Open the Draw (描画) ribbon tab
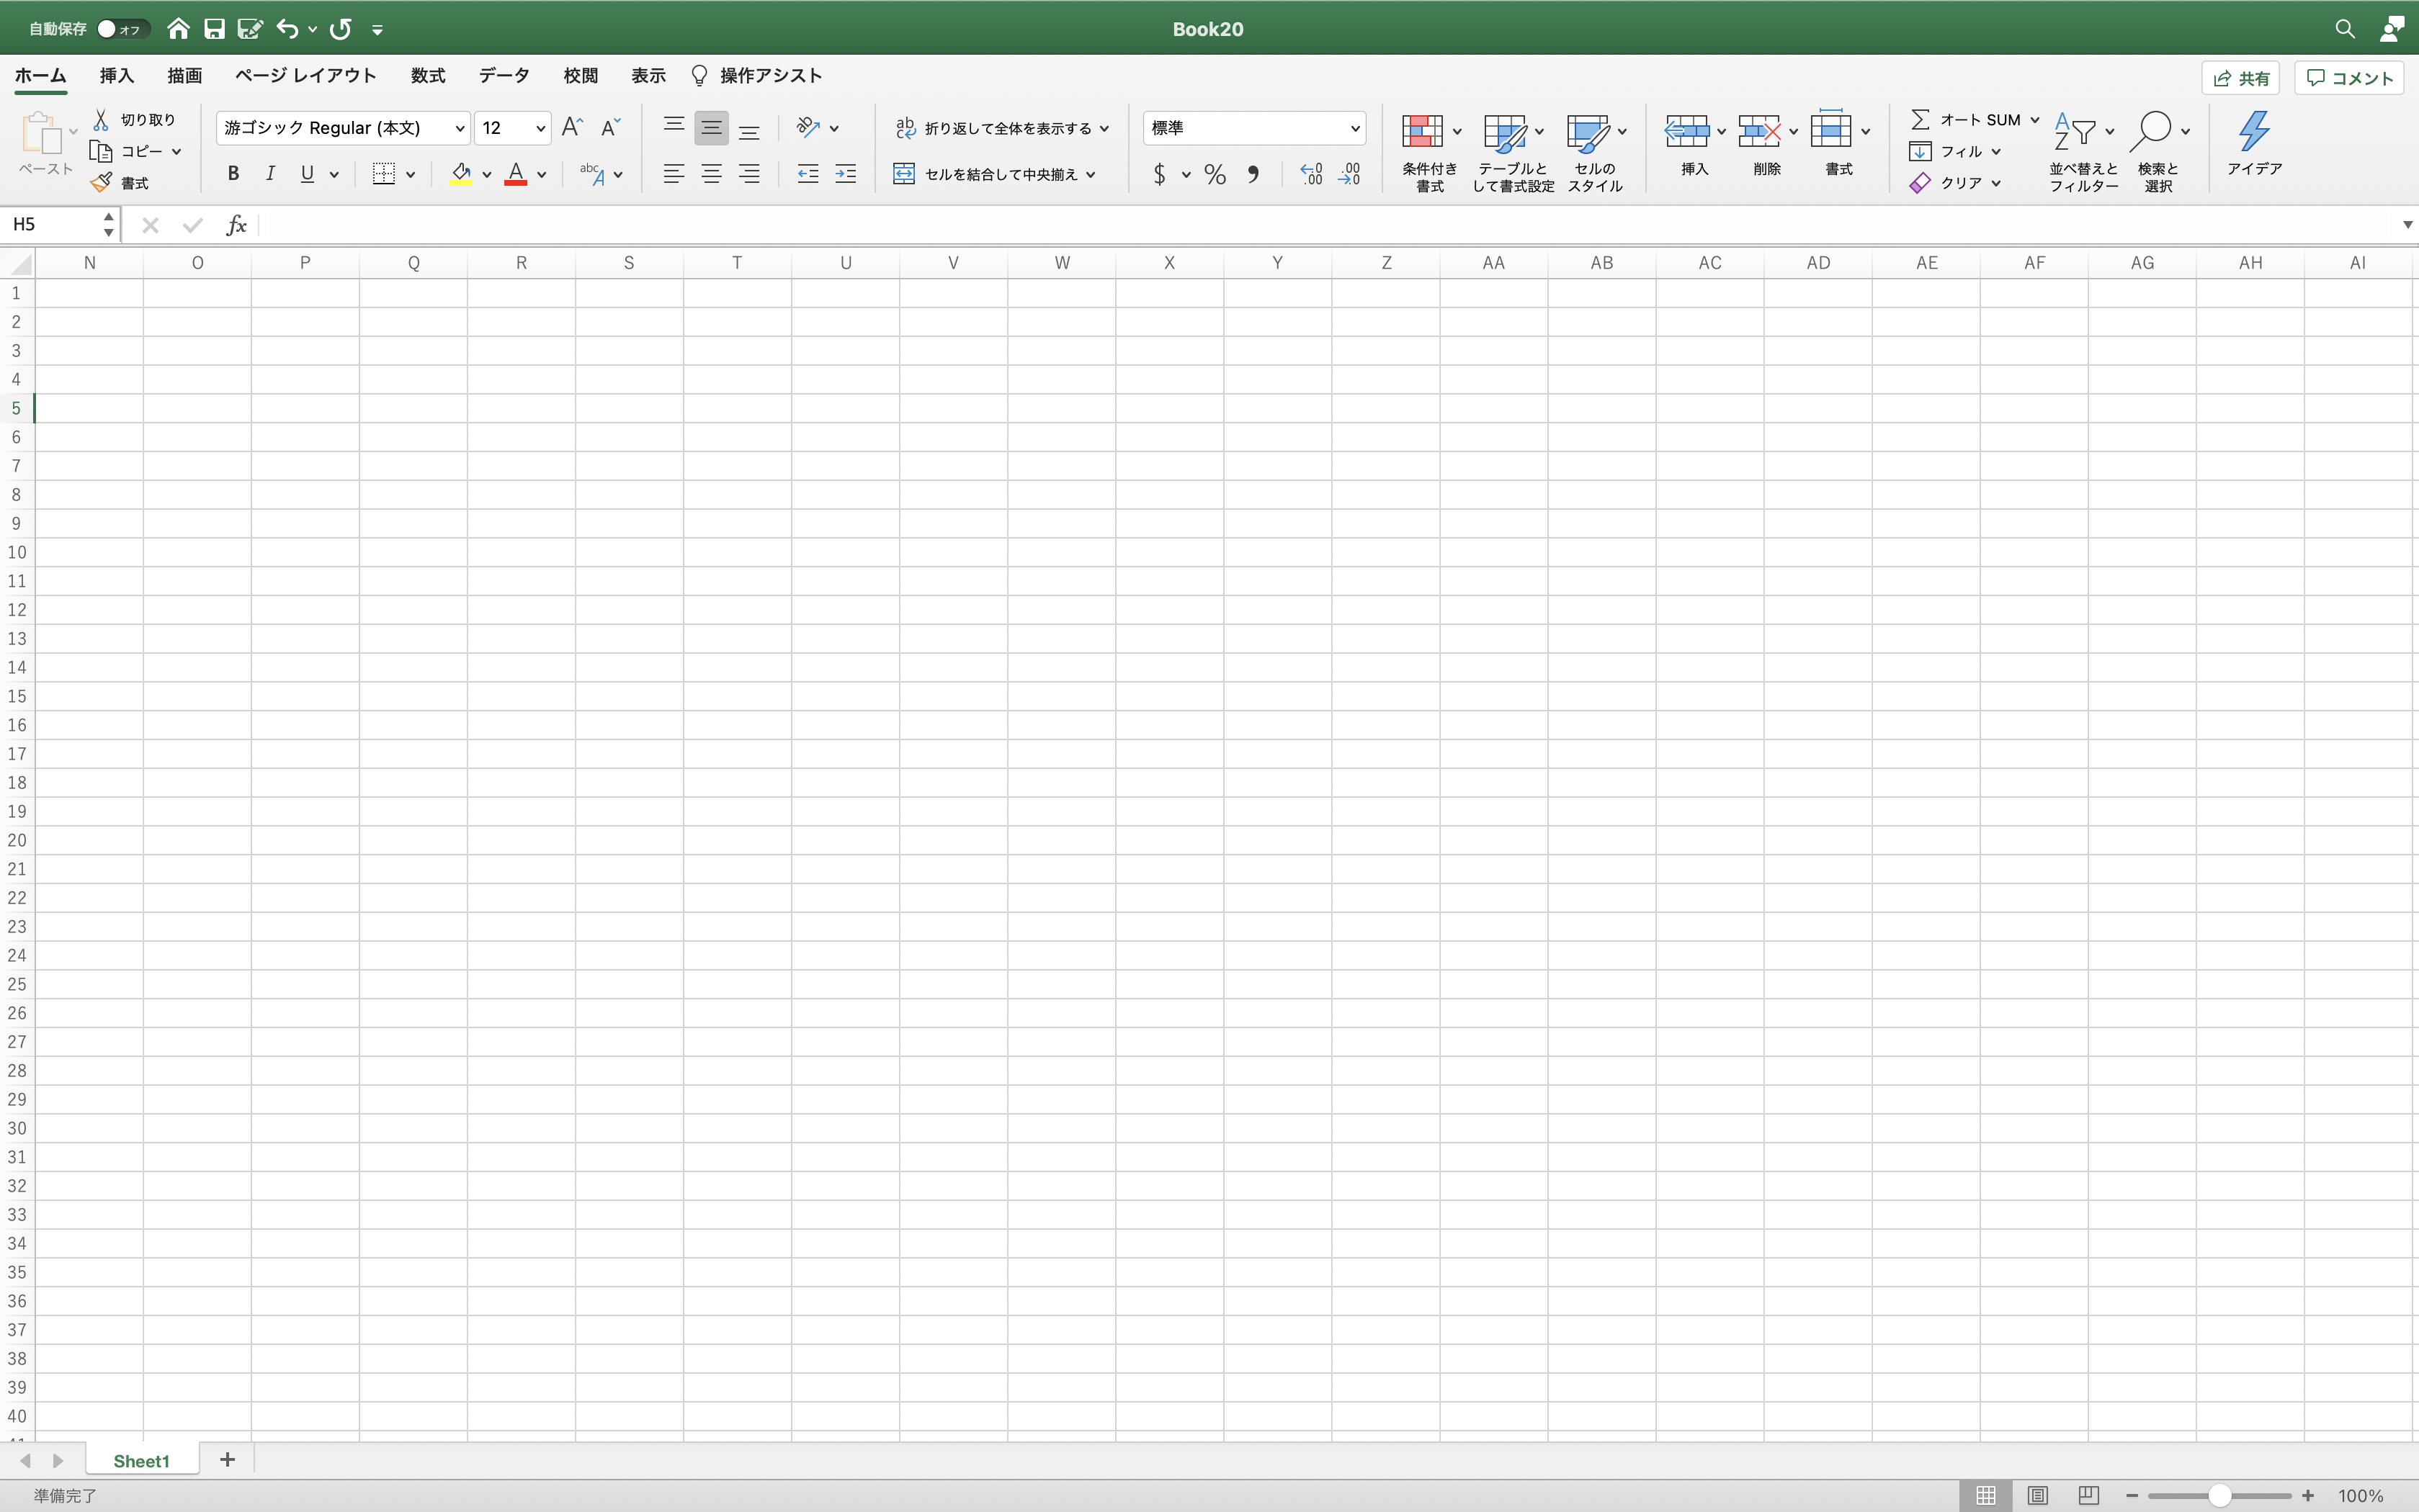Viewport: 2419px width, 1512px height. pos(184,76)
